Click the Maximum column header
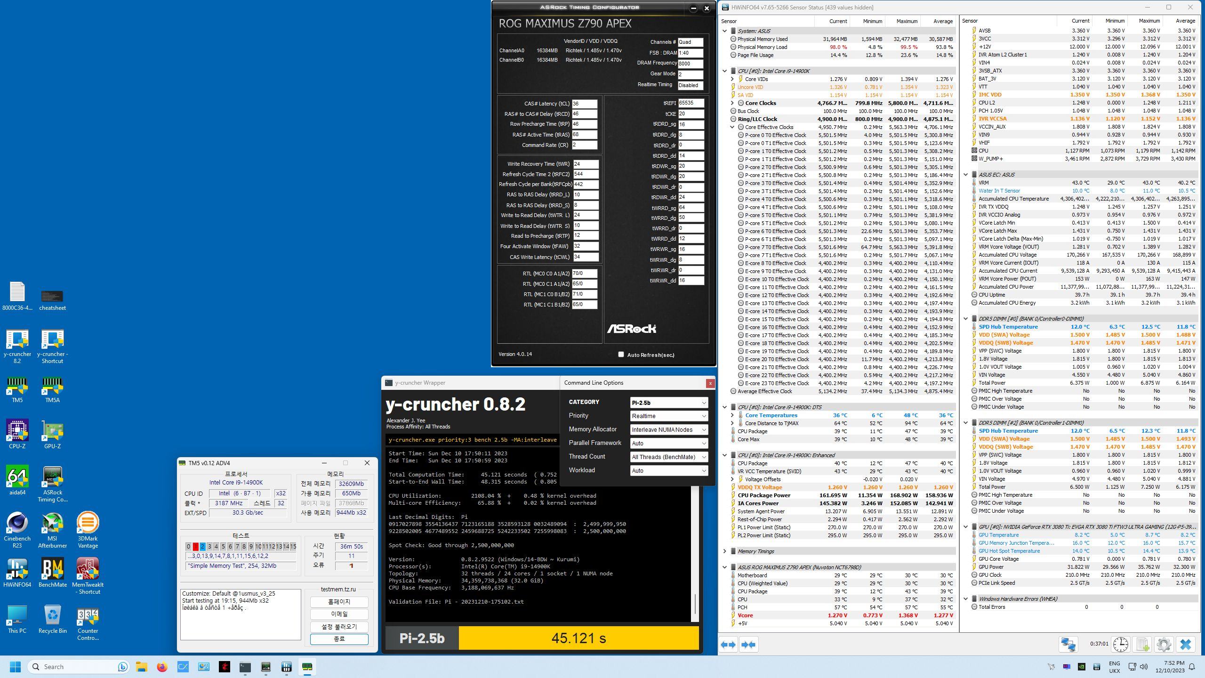The height and width of the screenshot is (678, 1205). click(x=907, y=21)
